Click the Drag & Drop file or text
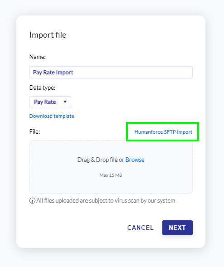 pos(101,160)
